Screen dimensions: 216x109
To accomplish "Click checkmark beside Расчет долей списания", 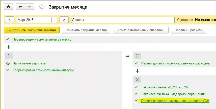I will 136,63.
